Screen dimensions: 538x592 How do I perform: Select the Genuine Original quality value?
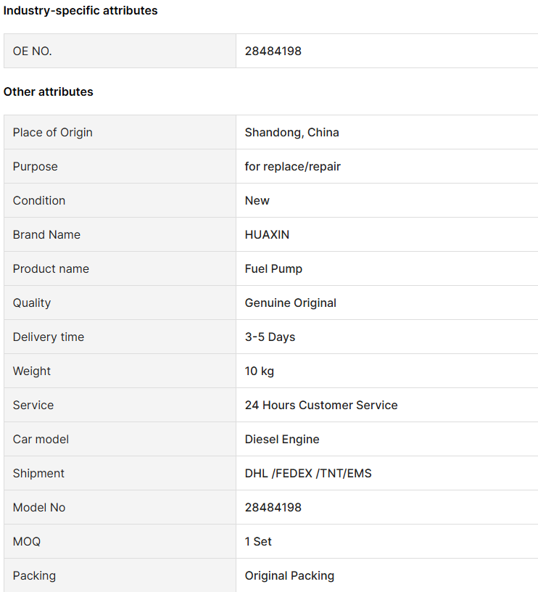pyautogui.click(x=291, y=303)
